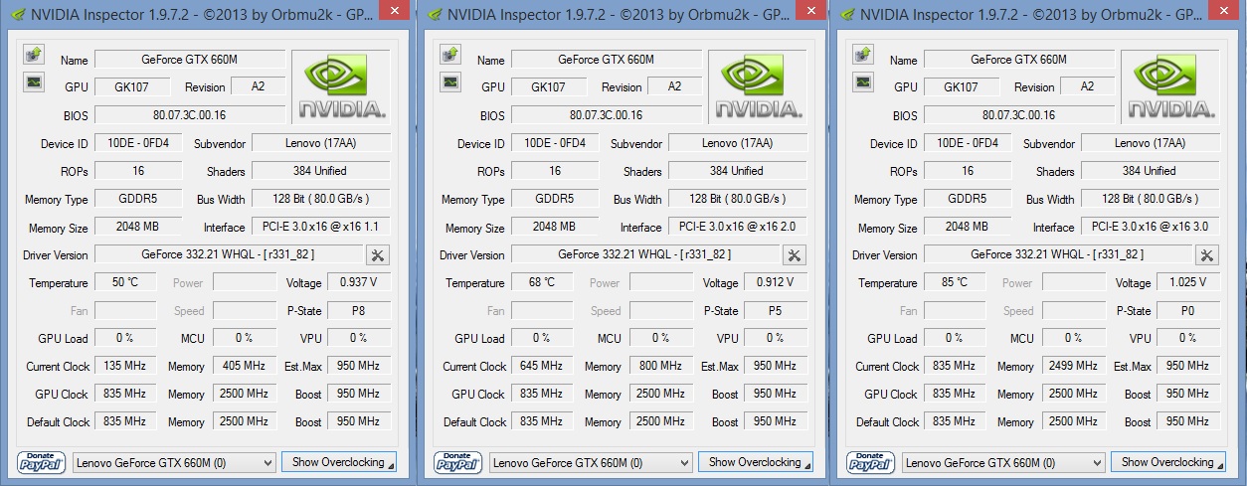Screen dimensions: 1247x486
Task: Close the NVIDIA Inspector window showing P-State P8
Action: click(395, 10)
